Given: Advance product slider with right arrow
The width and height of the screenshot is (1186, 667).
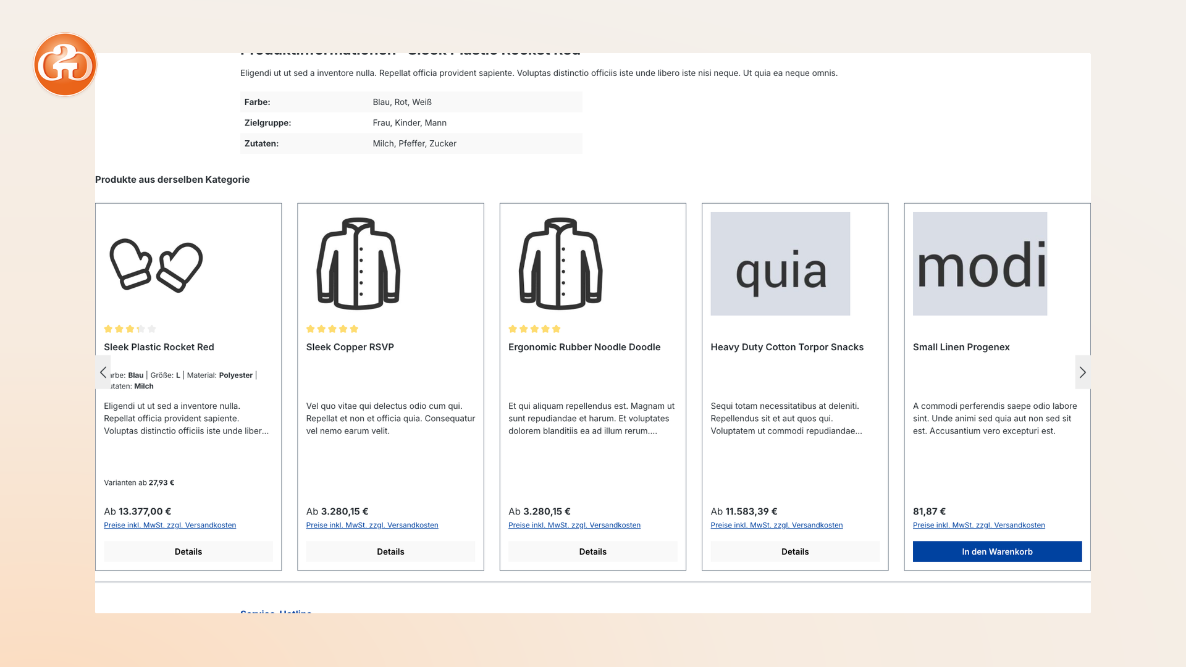Looking at the screenshot, I should [1082, 372].
